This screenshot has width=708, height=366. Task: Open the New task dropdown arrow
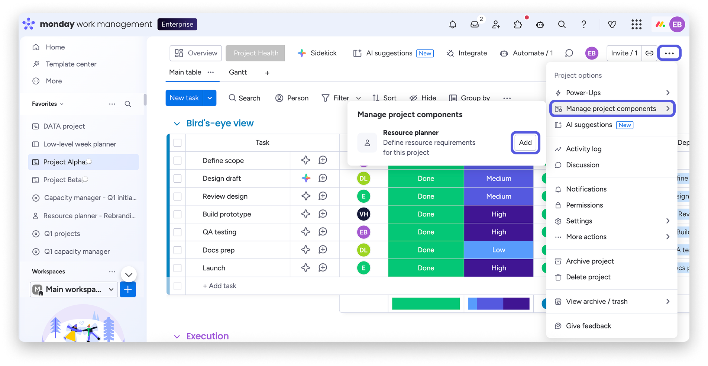coord(210,98)
